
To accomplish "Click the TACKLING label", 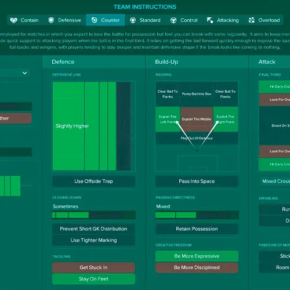I will pyautogui.click(x=61, y=256).
